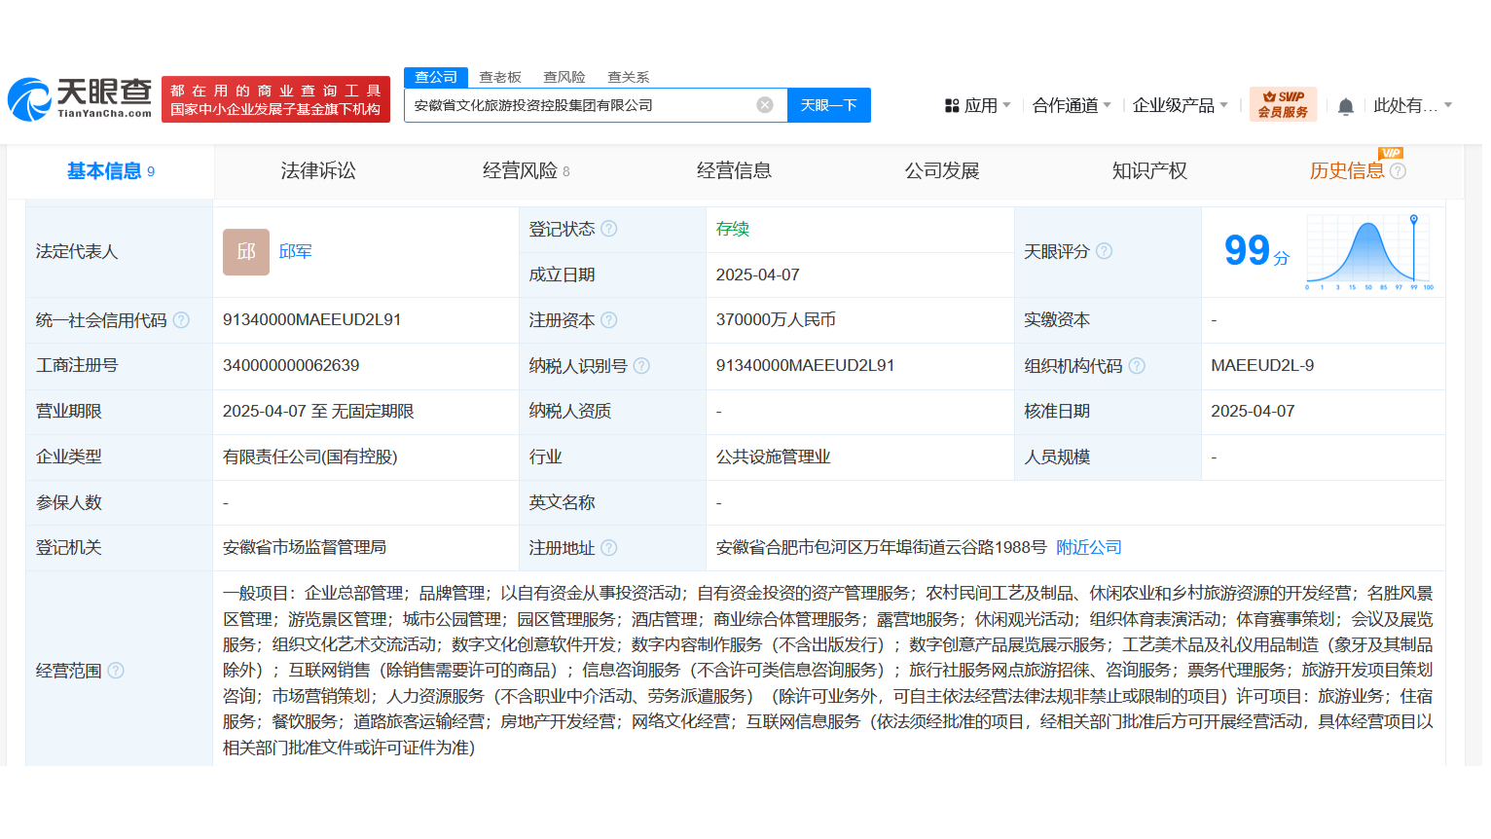Viewport: 1491px width, 839px height.
Task: Expand the 合作通道 dropdown
Action: tap(1108, 105)
